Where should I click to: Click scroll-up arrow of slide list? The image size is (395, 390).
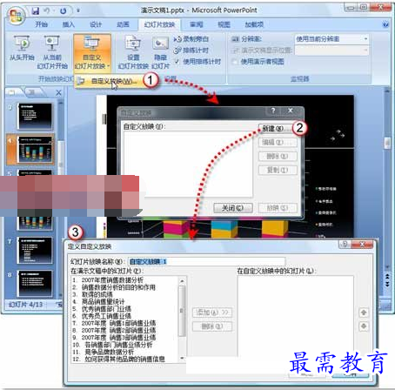point(182,281)
